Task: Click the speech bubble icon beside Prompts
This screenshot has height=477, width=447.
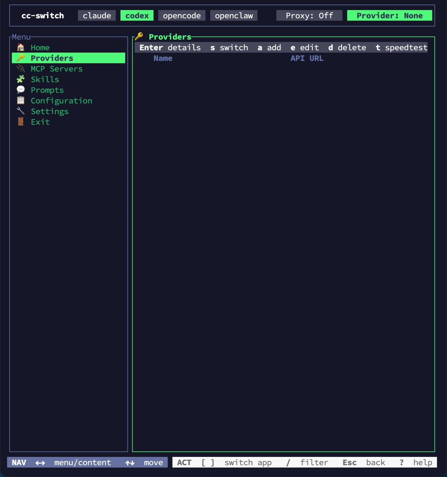Action: pos(21,90)
